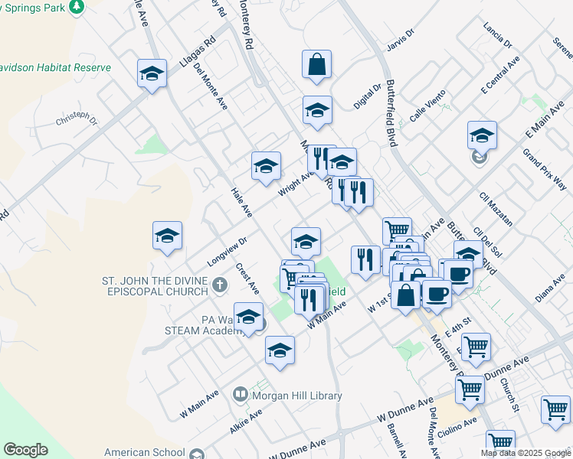Open the school marker west of Longview Dr

167,236
